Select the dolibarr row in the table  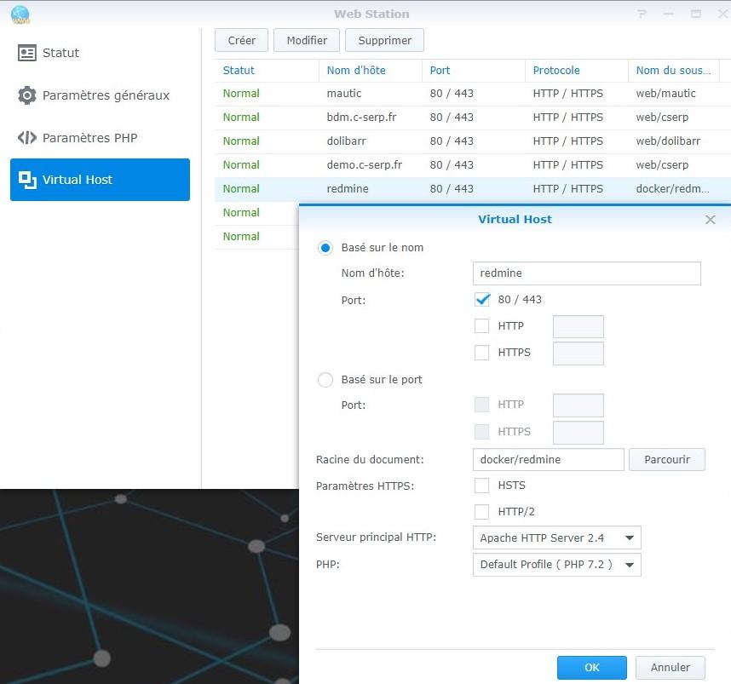click(x=472, y=141)
